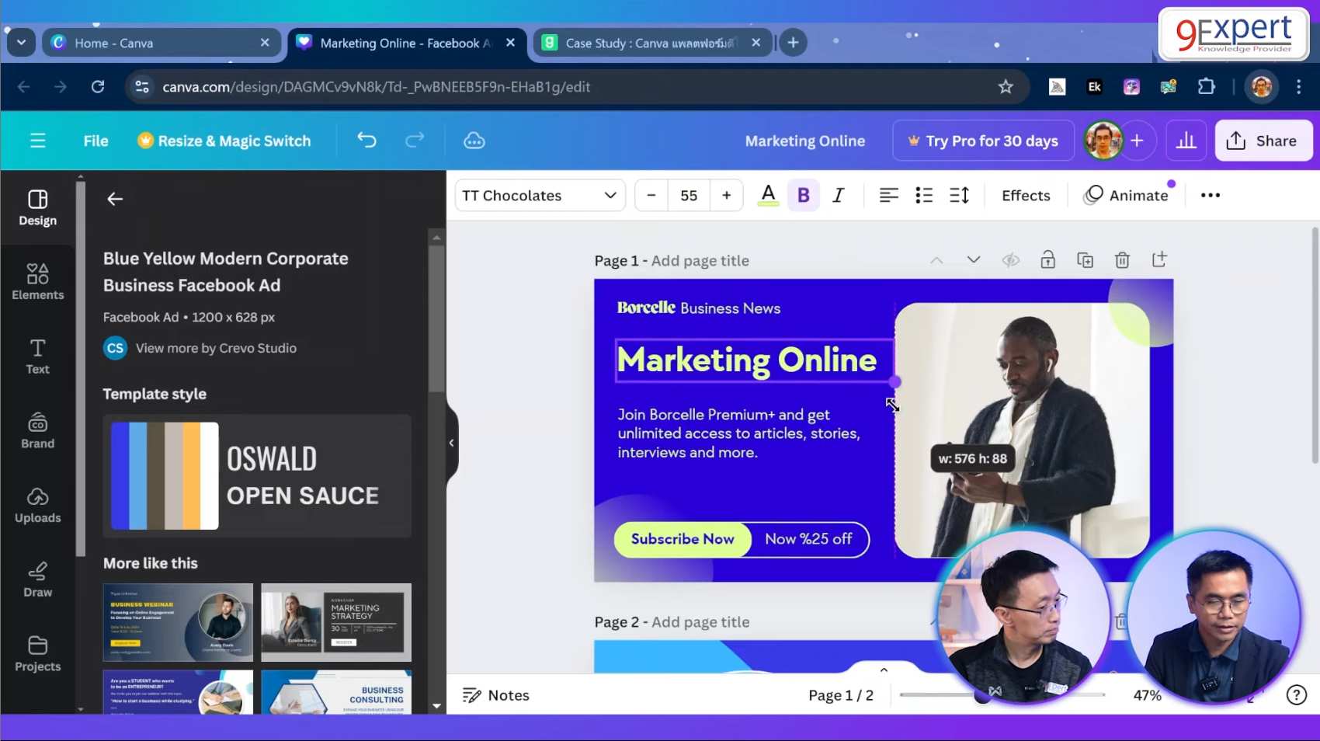Toggle bold formatting on the text
Image resolution: width=1320 pixels, height=741 pixels.
pyautogui.click(x=804, y=195)
